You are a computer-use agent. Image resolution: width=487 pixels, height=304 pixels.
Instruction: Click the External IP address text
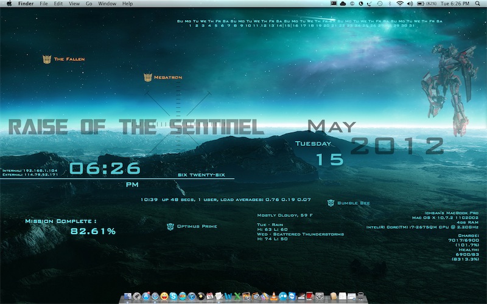click(x=30, y=174)
